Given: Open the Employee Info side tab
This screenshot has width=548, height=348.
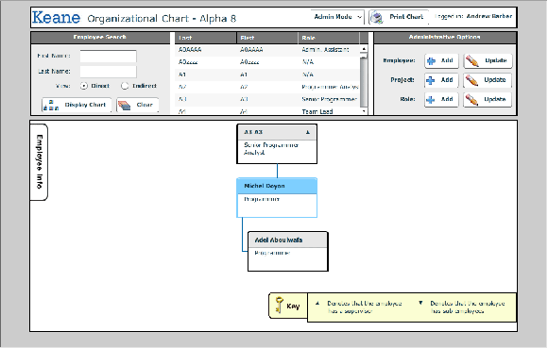Looking at the screenshot, I should click(39, 162).
